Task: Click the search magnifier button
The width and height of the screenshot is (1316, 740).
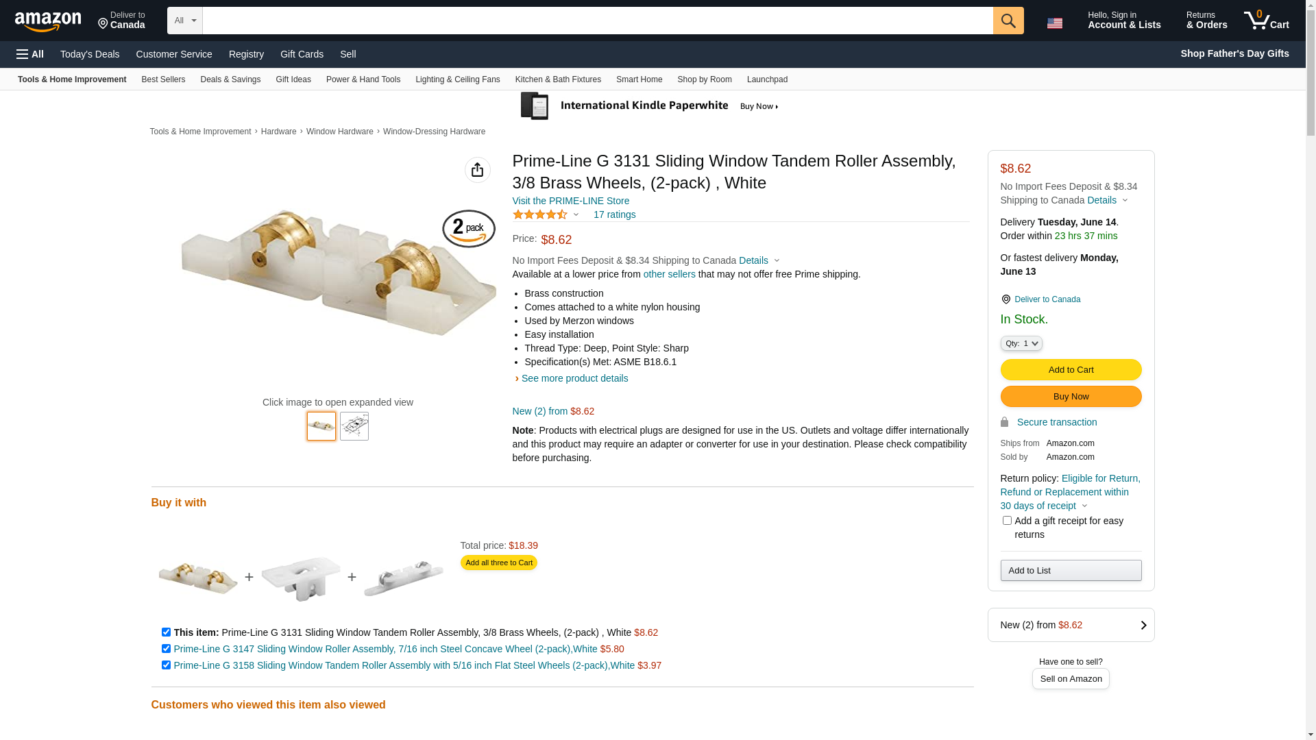Action: point(1008,21)
